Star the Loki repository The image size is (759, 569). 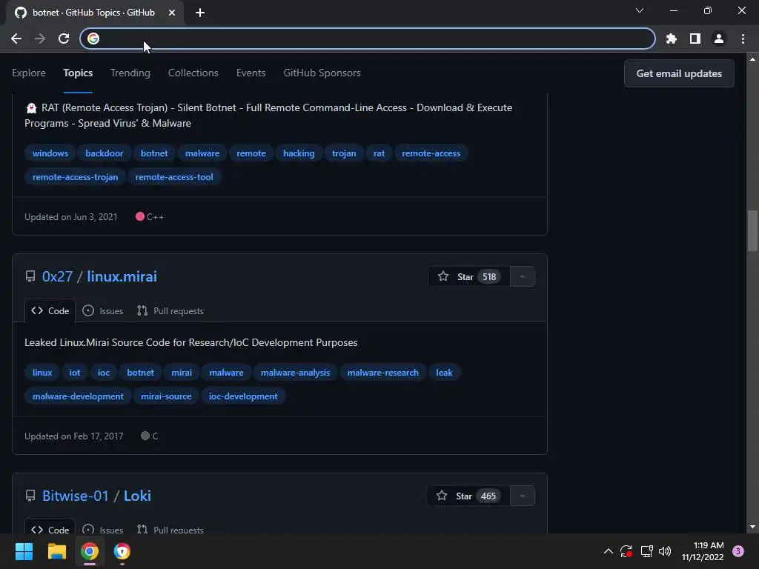pyautogui.click(x=468, y=496)
